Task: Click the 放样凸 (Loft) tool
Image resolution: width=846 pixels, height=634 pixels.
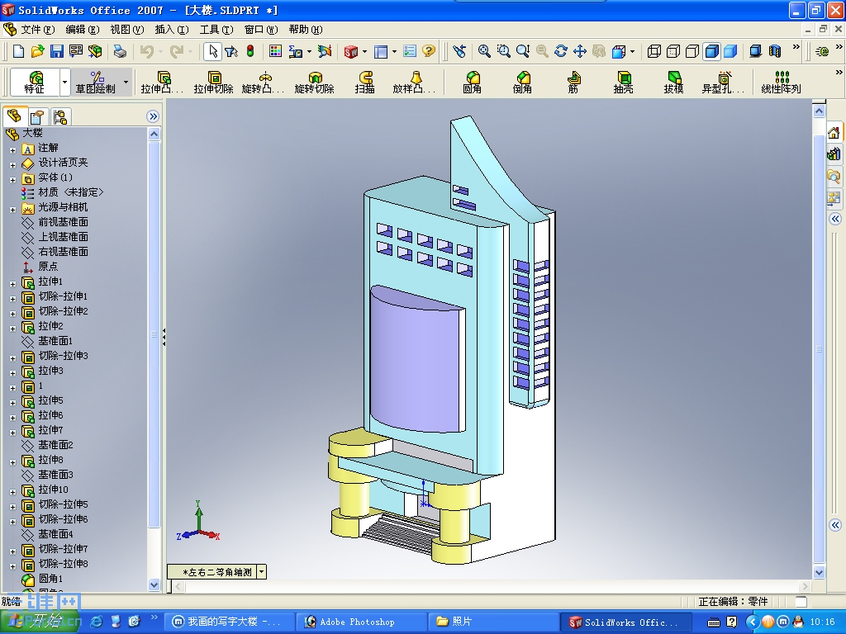Action: point(415,83)
